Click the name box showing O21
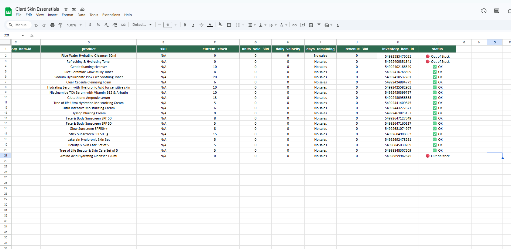 (11, 35)
